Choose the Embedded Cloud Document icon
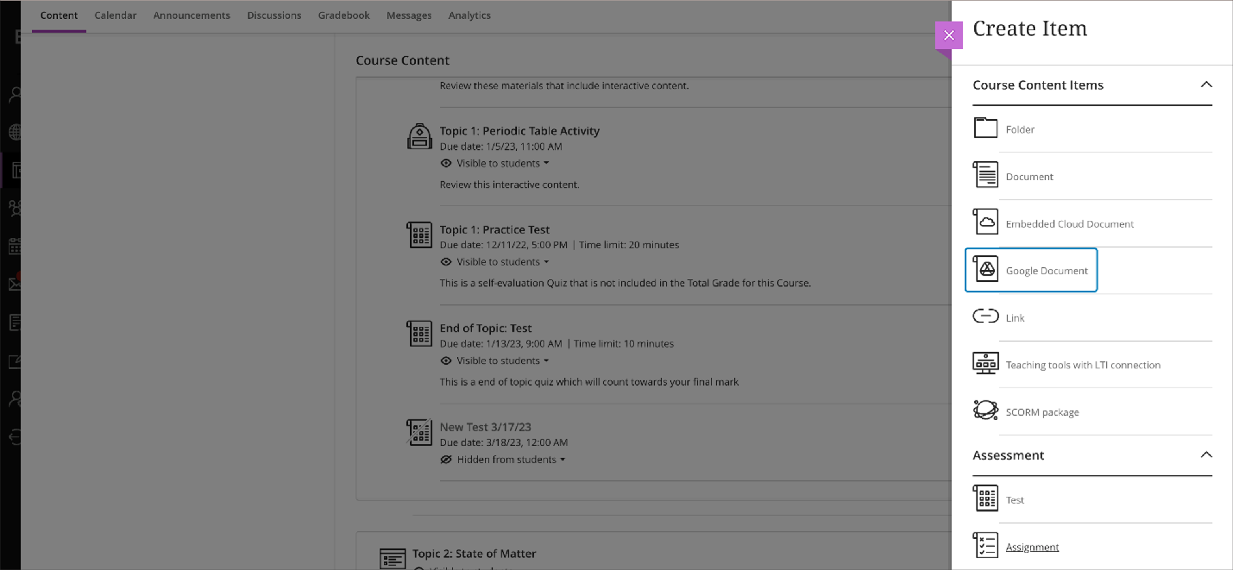1234x571 pixels. click(985, 222)
